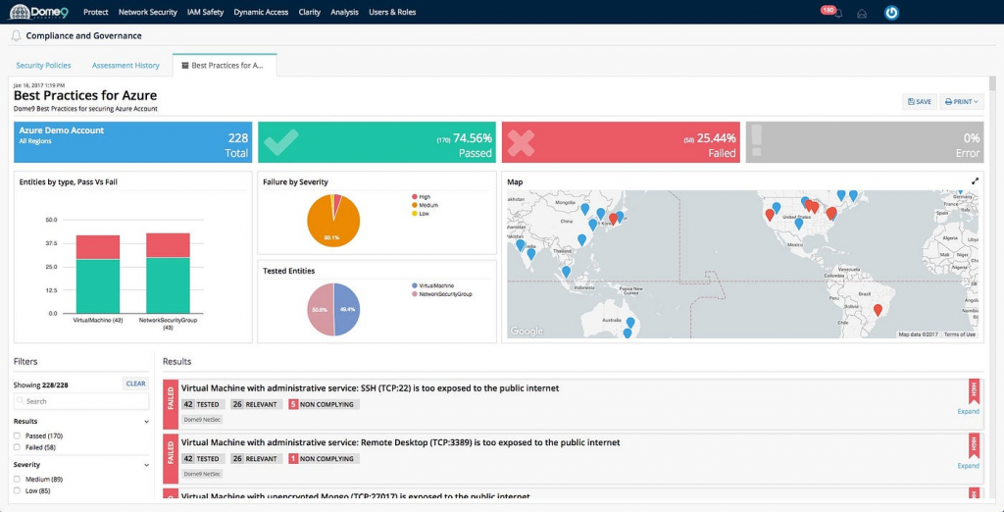Click the Save button

[920, 101]
